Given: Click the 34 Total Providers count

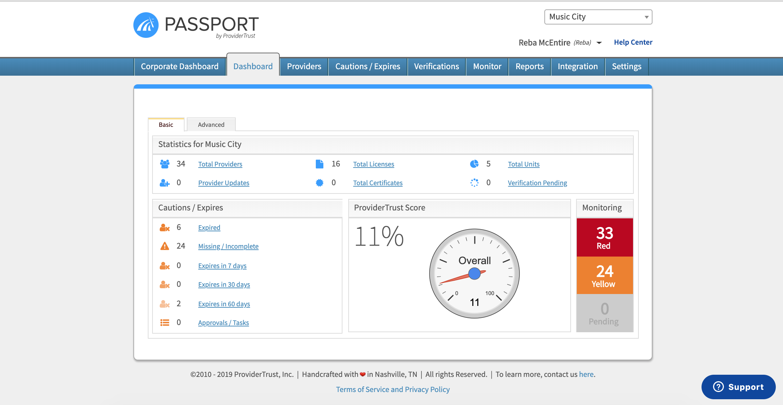Looking at the screenshot, I should (181, 164).
